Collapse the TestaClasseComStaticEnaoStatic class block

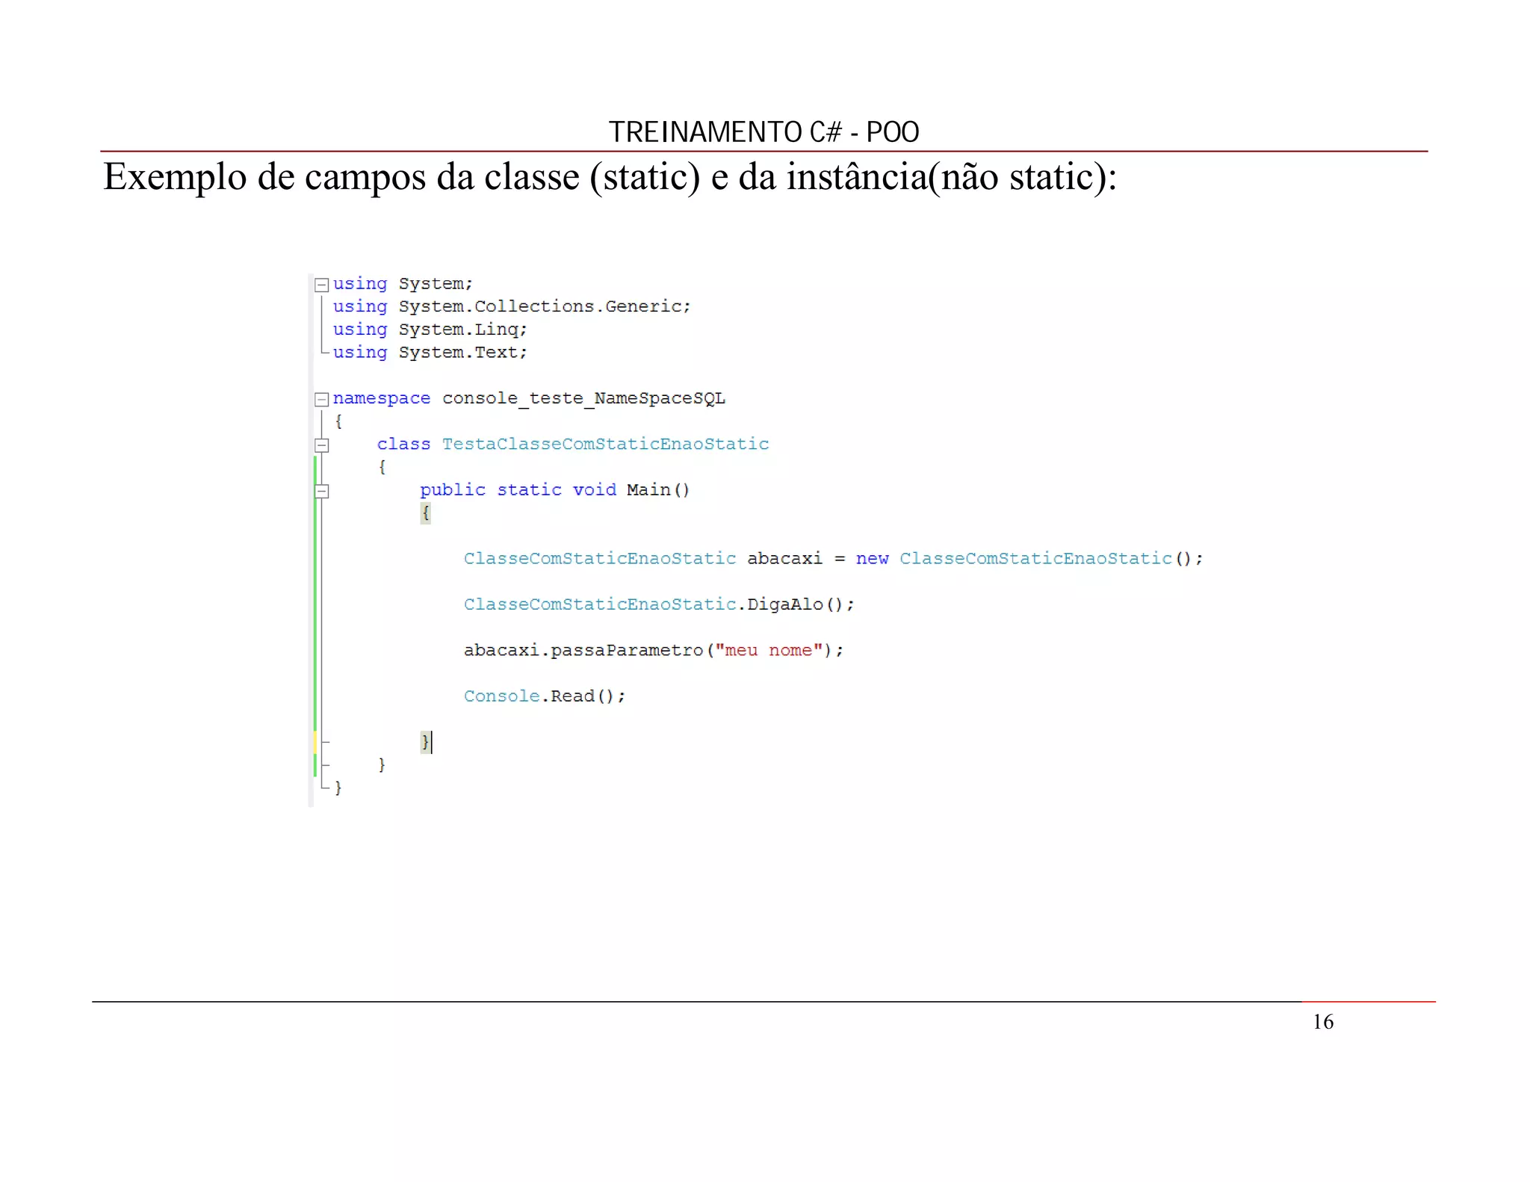point(322,445)
